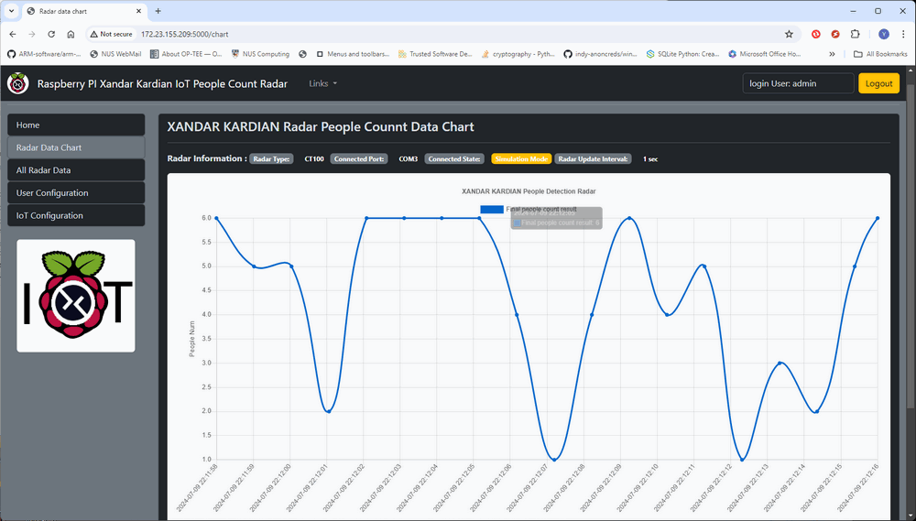916x521 pixels.
Task: Click the profile avatar icon in toolbar
Action: pyautogui.click(x=884, y=35)
